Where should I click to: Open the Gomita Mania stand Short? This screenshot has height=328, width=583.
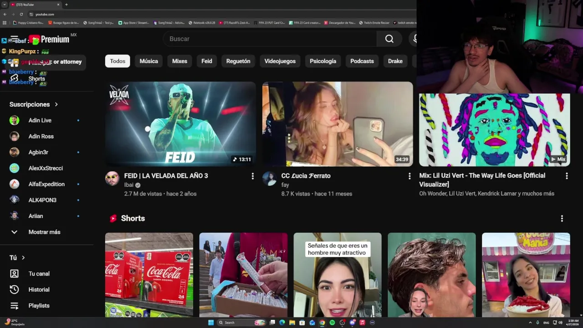(526, 275)
